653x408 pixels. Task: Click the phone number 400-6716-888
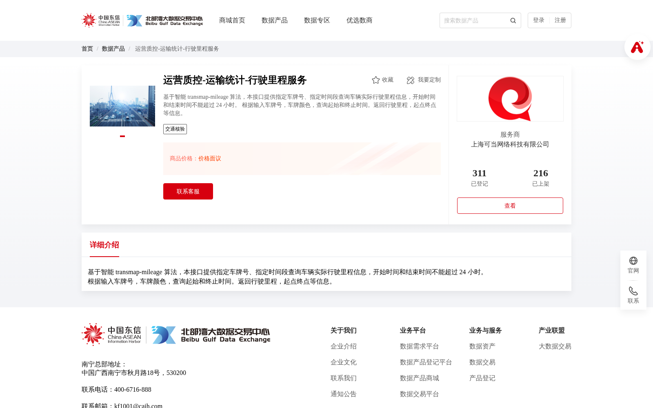[133, 390]
